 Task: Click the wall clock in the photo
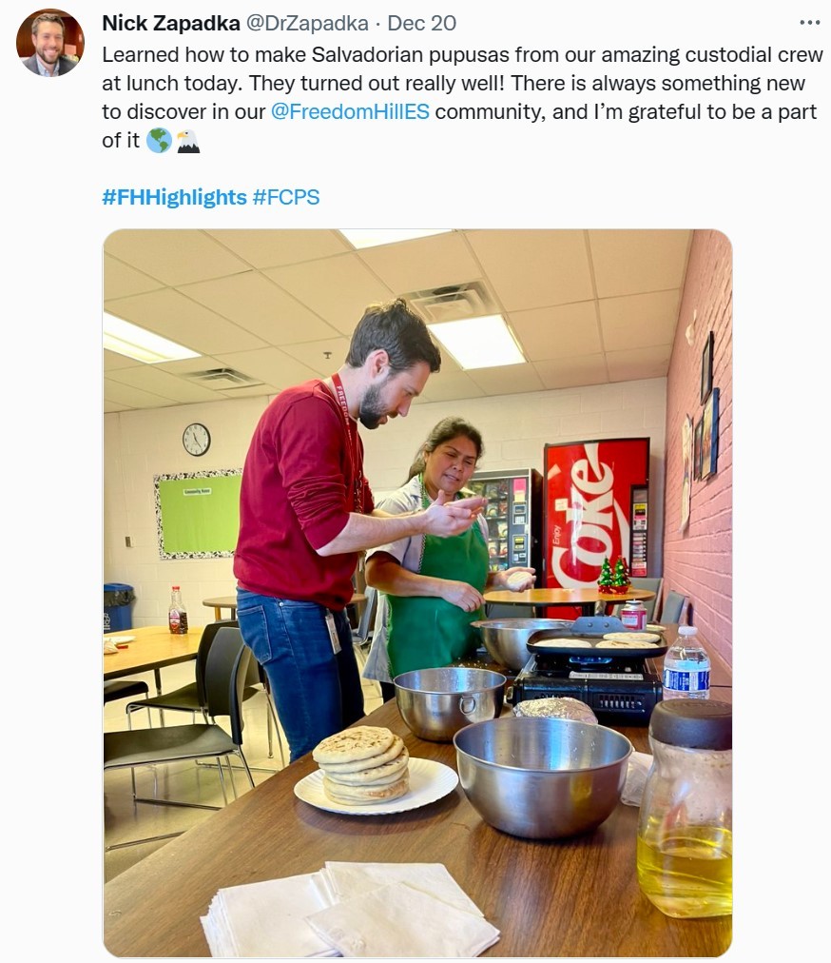tap(197, 440)
